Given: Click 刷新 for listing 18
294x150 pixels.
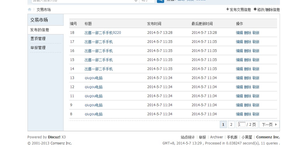Looking at the screenshot, I should click(x=256, y=33).
